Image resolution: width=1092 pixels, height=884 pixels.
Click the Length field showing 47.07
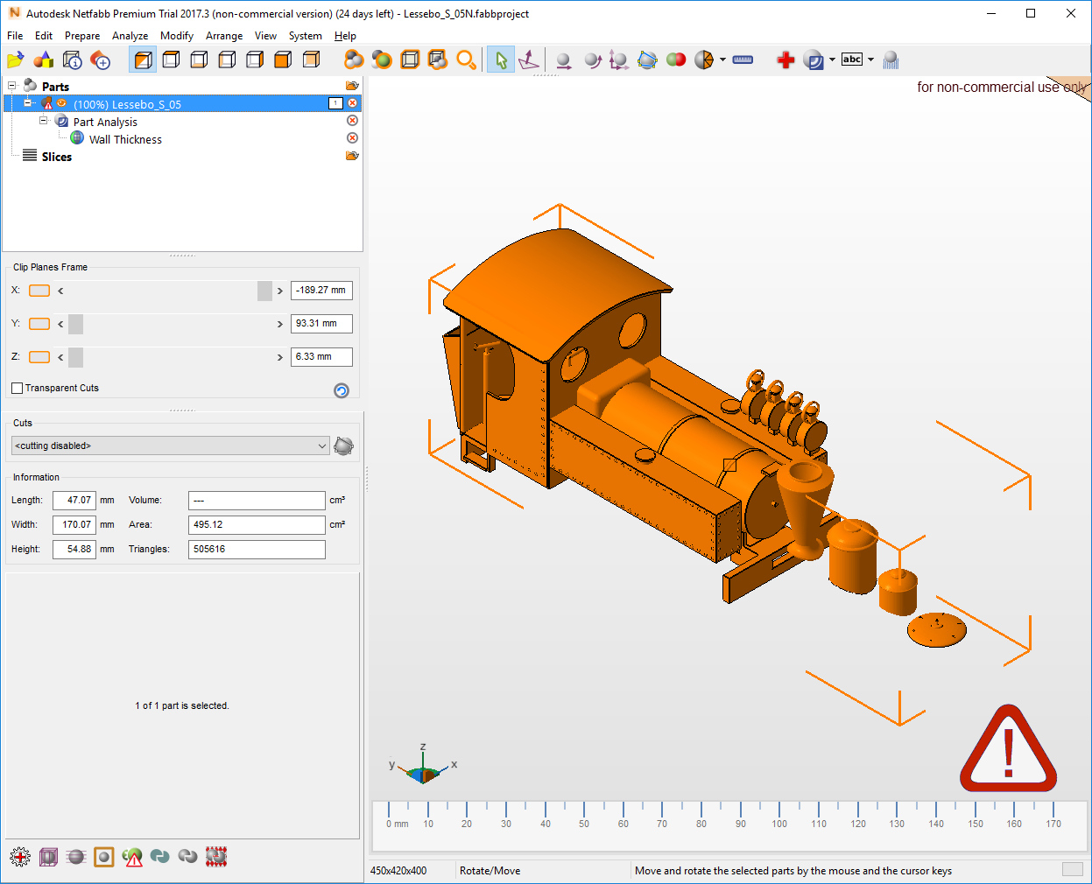click(x=74, y=500)
